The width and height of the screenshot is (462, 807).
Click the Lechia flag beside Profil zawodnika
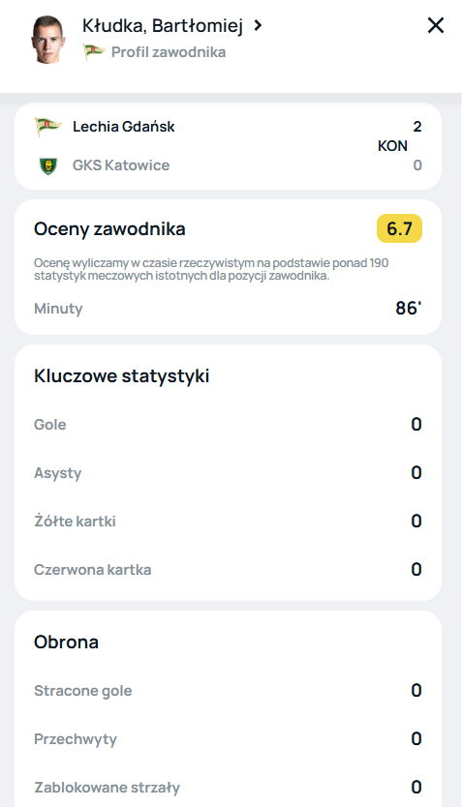[94, 52]
